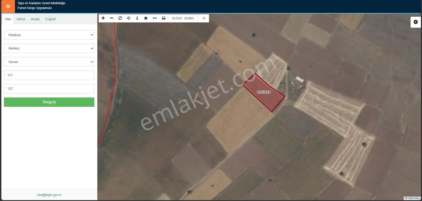
Task: Switch to the Adres tab
Action: click(21, 19)
